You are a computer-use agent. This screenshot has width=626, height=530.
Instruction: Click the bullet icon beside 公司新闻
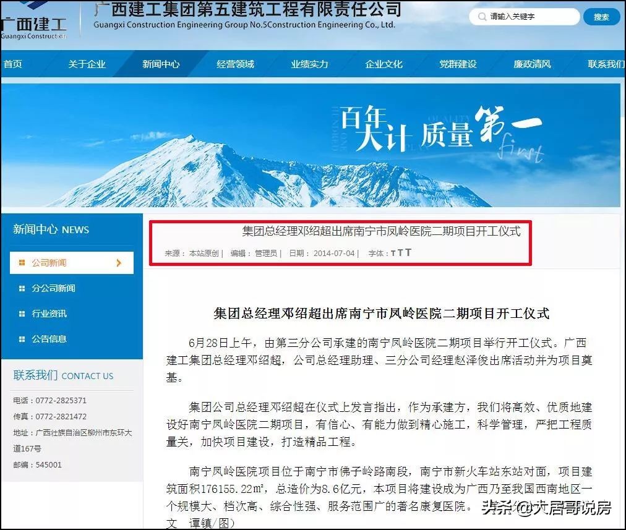tap(22, 263)
